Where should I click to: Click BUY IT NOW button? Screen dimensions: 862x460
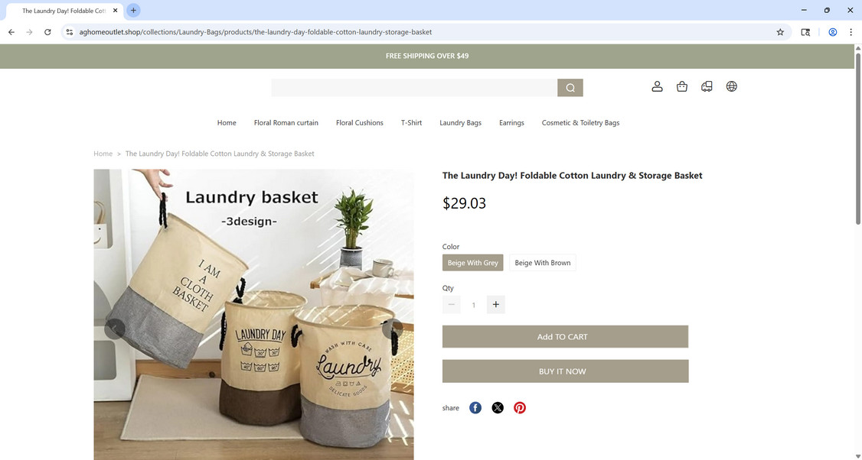565,371
